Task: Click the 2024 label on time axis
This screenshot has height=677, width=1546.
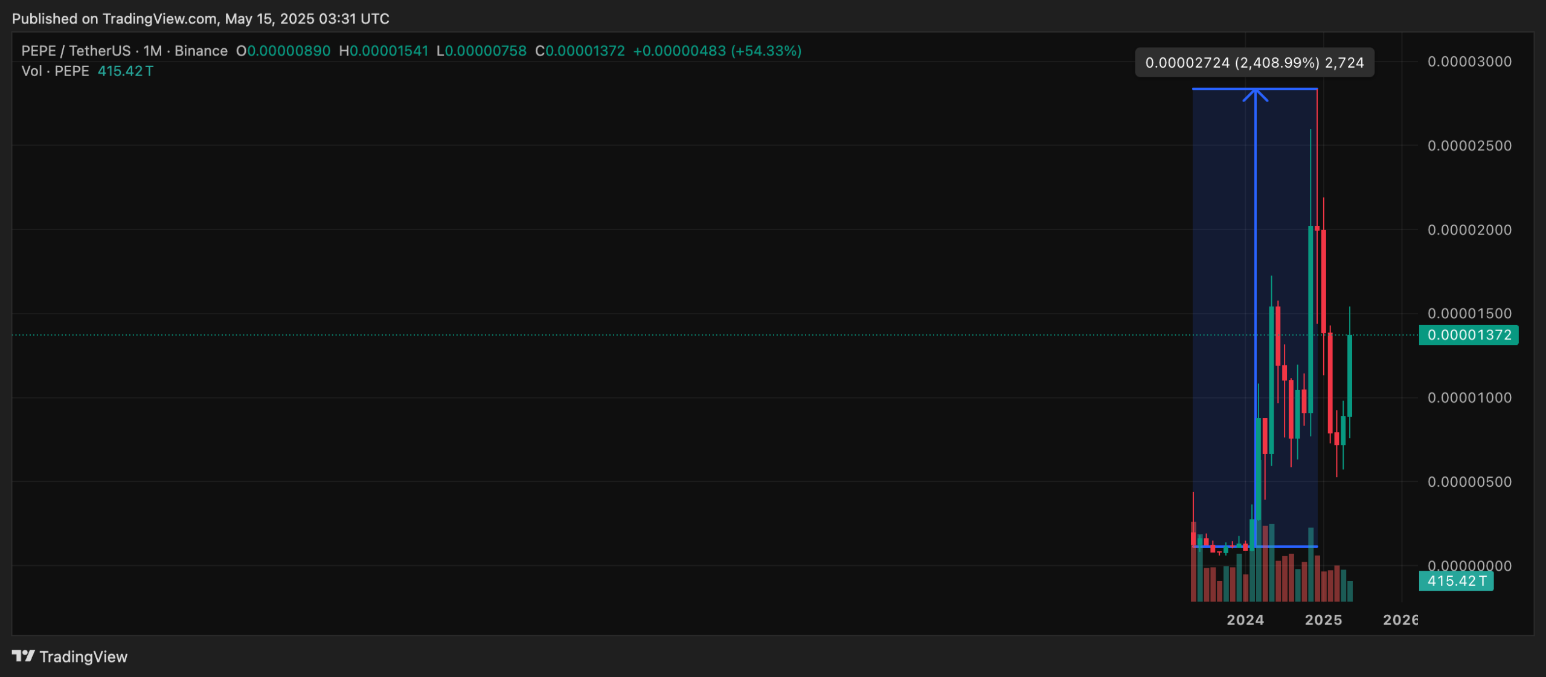Action: (x=1245, y=620)
